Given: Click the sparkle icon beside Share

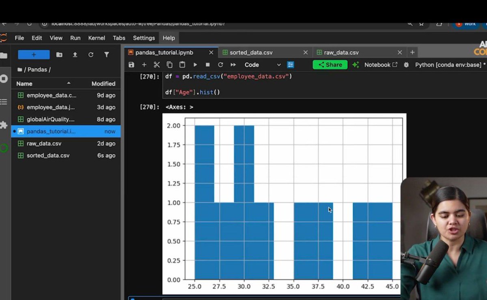Looking at the screenshot, I should point(356,65).
